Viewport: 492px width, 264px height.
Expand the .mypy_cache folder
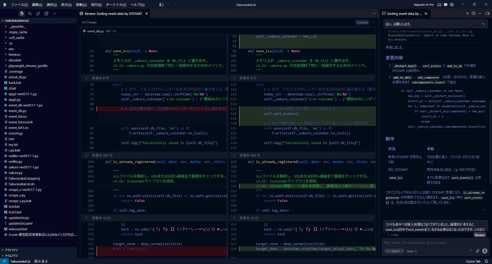point(39,32)
